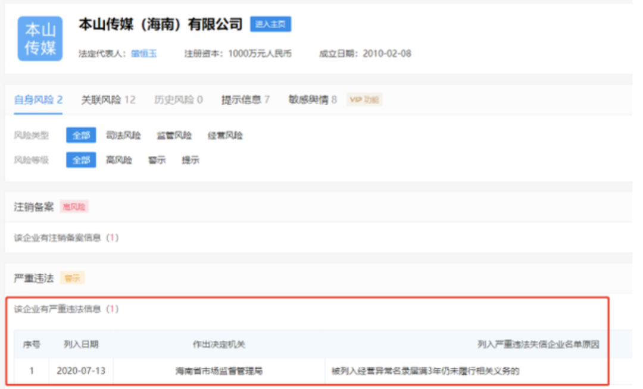643x389 pixels.
Task: Switch to 敏感舆情 tab
Action: 313,100
